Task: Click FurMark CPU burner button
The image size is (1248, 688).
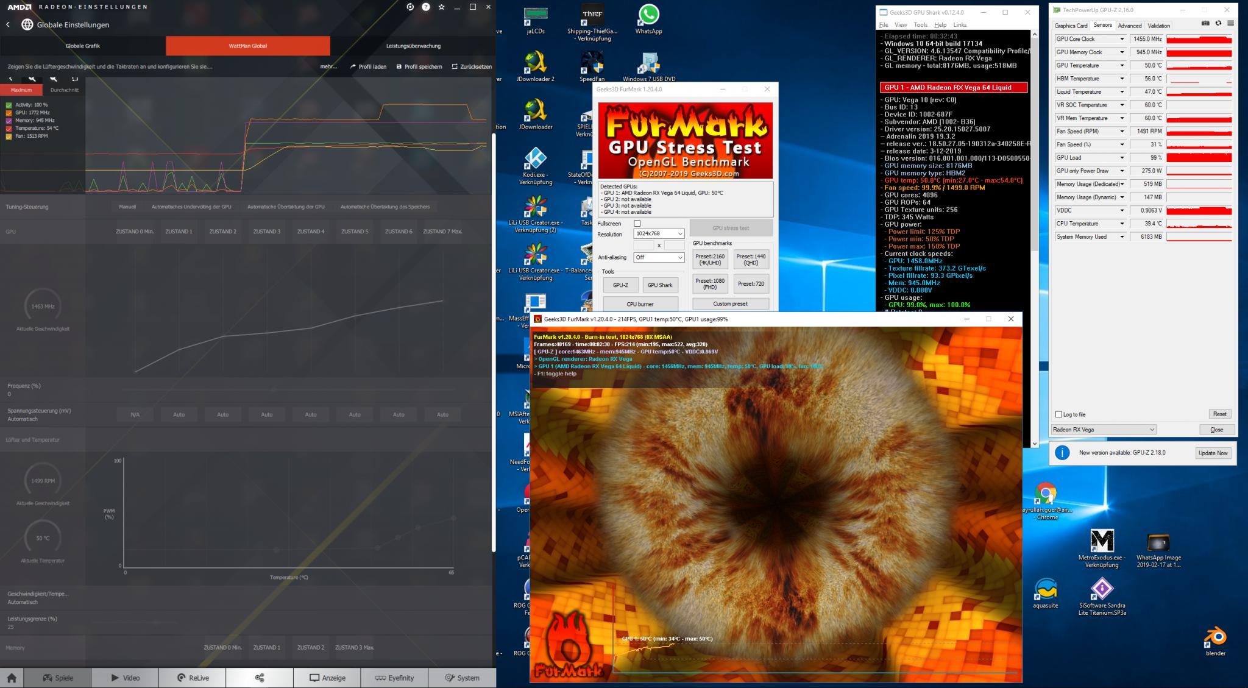Action: [x=640, y=303]
